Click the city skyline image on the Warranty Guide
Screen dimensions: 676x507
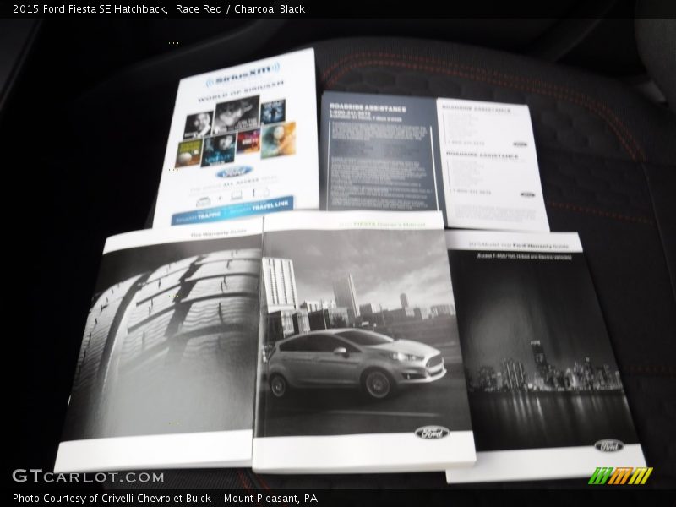(x=545, y=368)
